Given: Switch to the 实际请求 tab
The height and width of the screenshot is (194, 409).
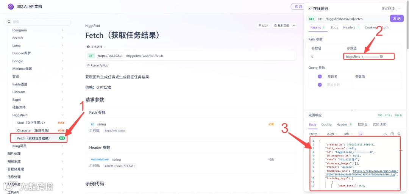Looking at the screenshot, I should tap(379, 125).
